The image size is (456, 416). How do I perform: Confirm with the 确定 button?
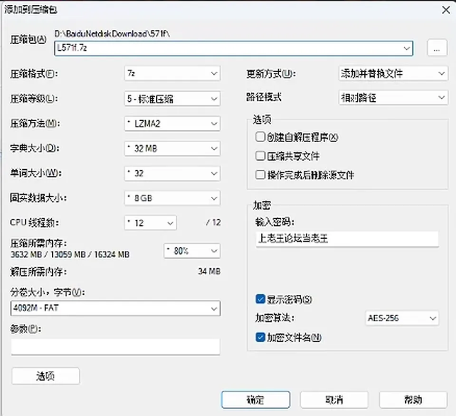(x=256, y=400)
